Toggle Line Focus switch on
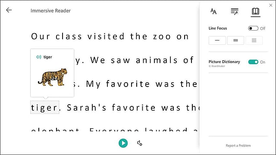Viewport: 276px width, 155px height. (253, 28)
